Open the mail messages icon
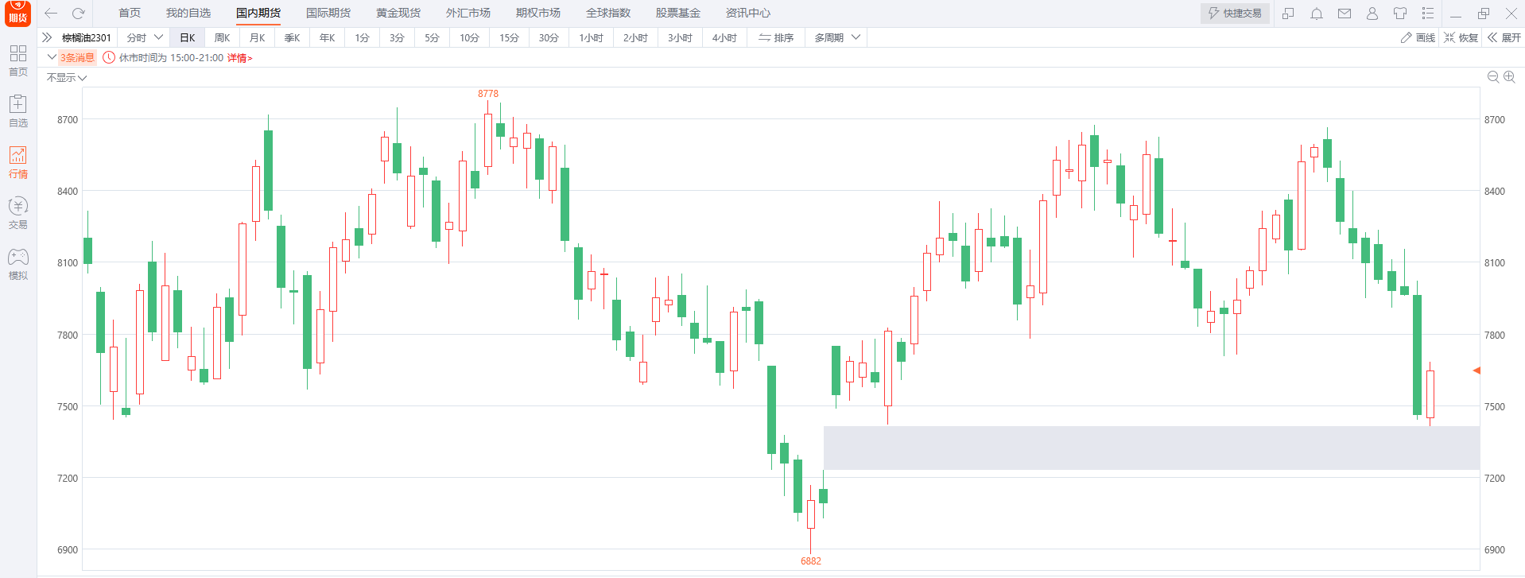 pyautogui.click(x=1345, y=14)
